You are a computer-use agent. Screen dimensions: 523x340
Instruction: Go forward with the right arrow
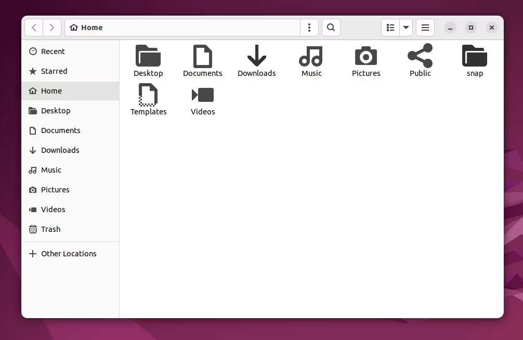51,28
